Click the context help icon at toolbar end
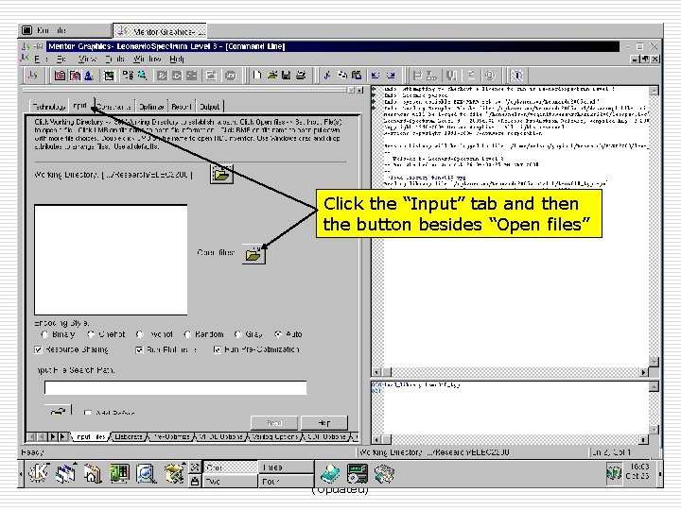 point(516,76)
